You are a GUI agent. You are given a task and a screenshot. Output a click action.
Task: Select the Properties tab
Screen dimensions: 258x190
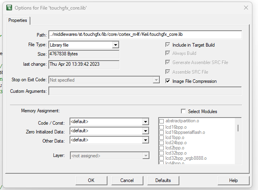18,20
